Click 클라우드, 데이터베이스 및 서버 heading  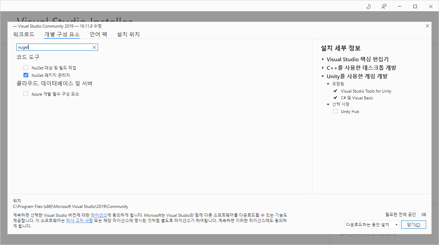point(54,83)
